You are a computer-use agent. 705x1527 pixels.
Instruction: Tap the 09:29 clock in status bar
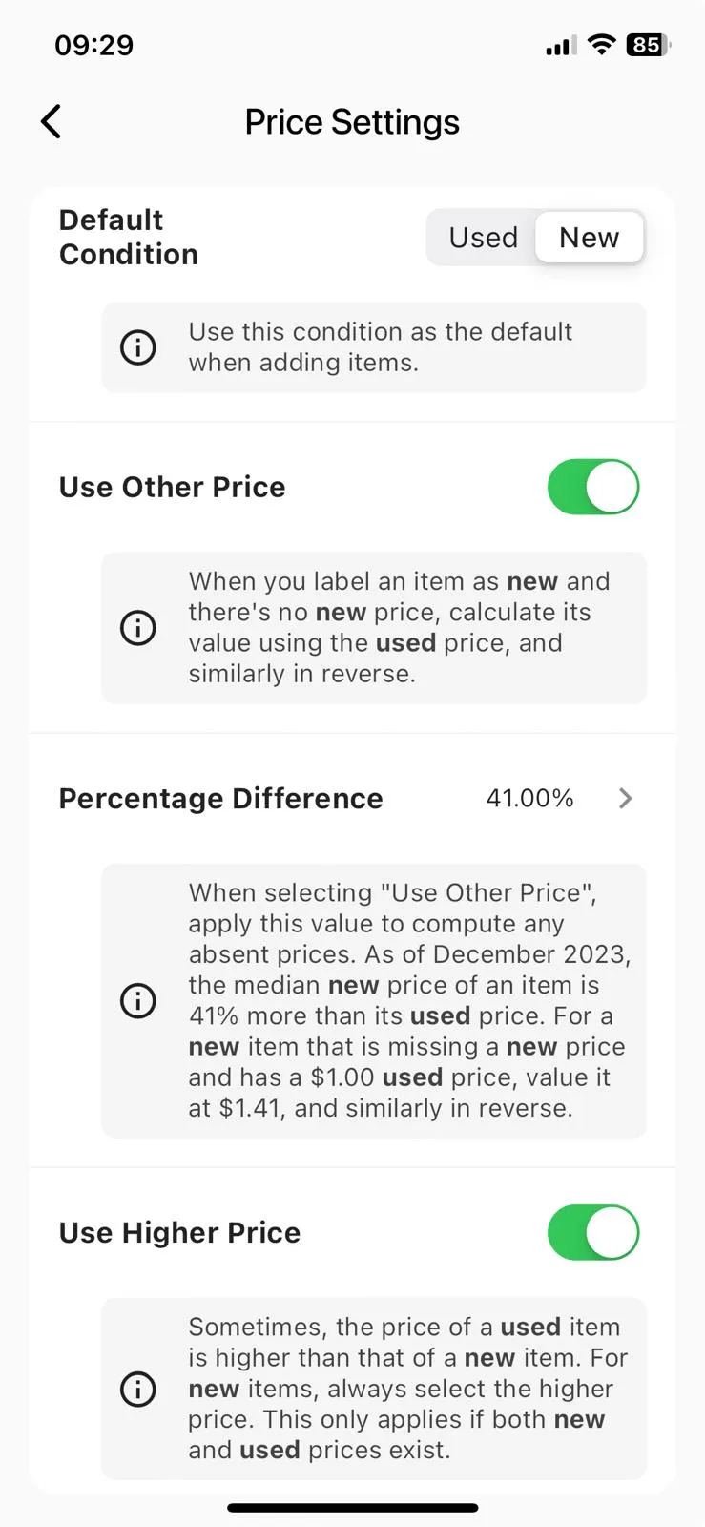(94, 45)
